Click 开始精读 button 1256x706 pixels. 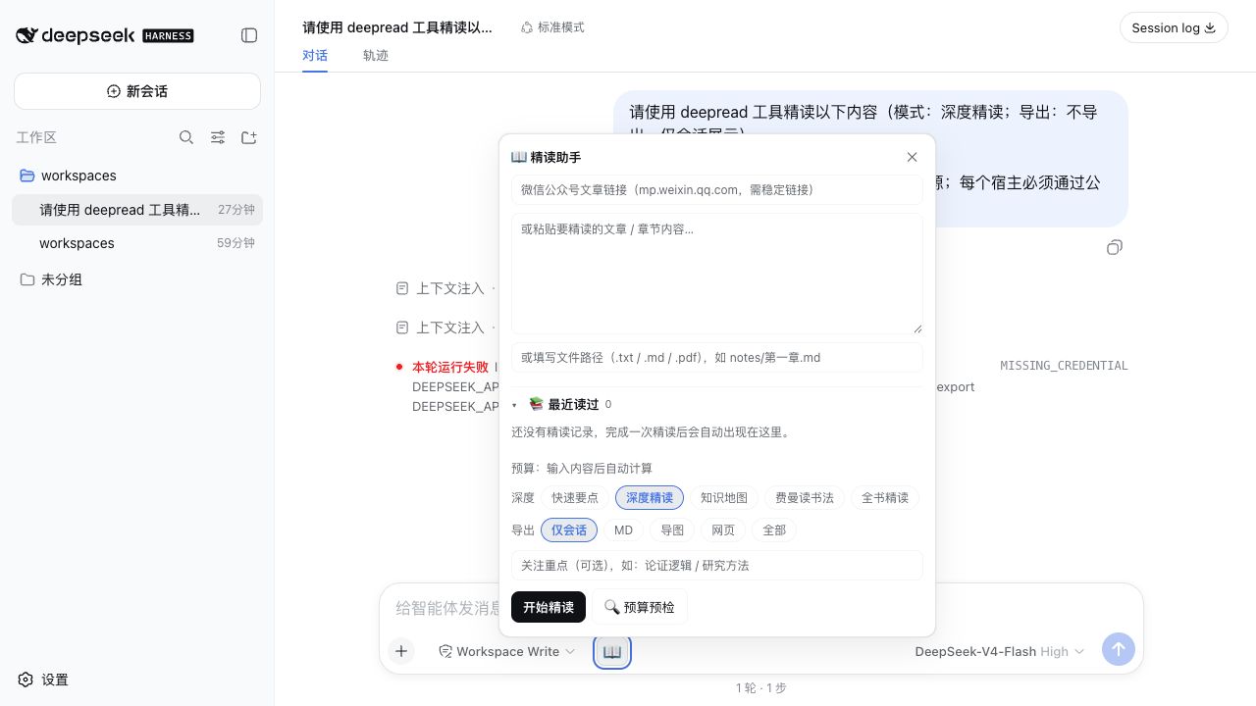(x=549, y=607)
